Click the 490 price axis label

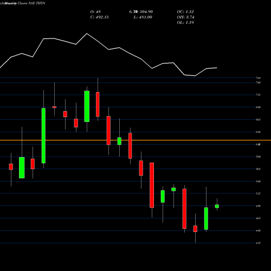258,206
